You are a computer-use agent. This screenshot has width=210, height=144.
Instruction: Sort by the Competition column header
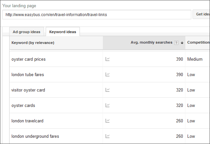pos(198,42)
